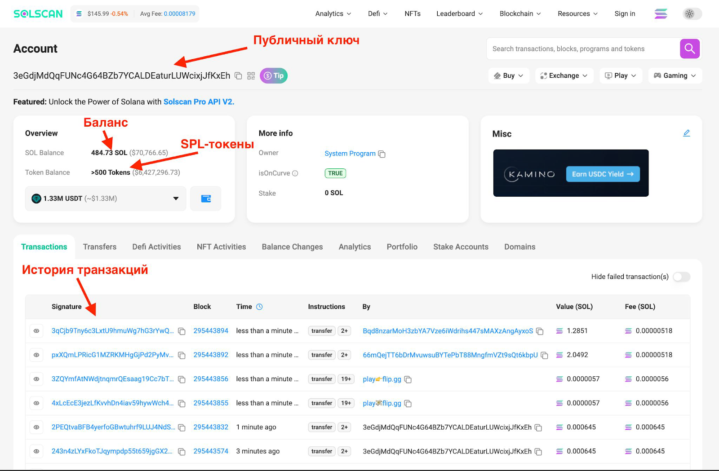Toggle the light/dark theme switch
This screenshot has height=471, width=719.
[x=692, y=14]
